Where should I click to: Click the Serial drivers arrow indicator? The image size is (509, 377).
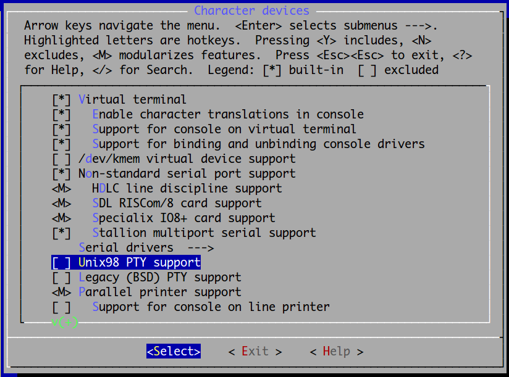pos(201,248)
